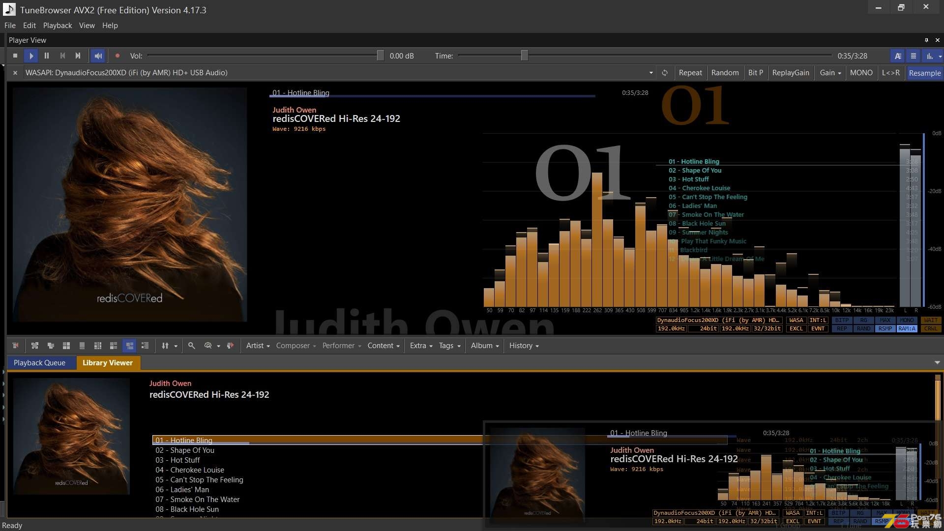Pause the current track
Viewport: 944px width, 531px height.
pos(47,56)
